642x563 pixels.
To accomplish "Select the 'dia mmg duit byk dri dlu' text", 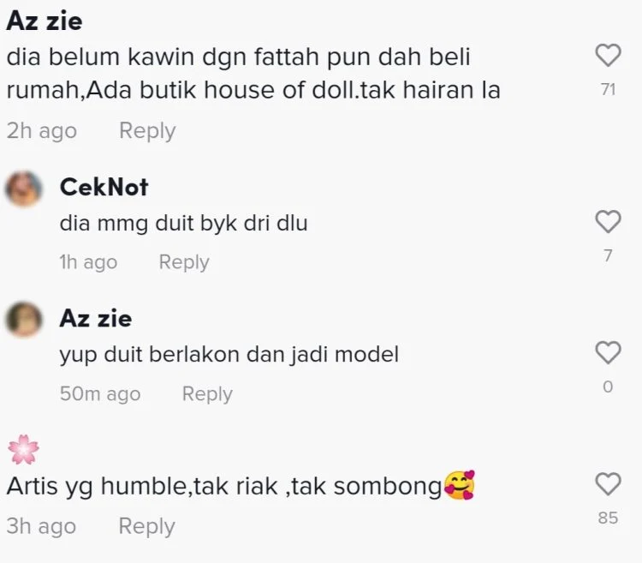I will [x=183, y=224].
